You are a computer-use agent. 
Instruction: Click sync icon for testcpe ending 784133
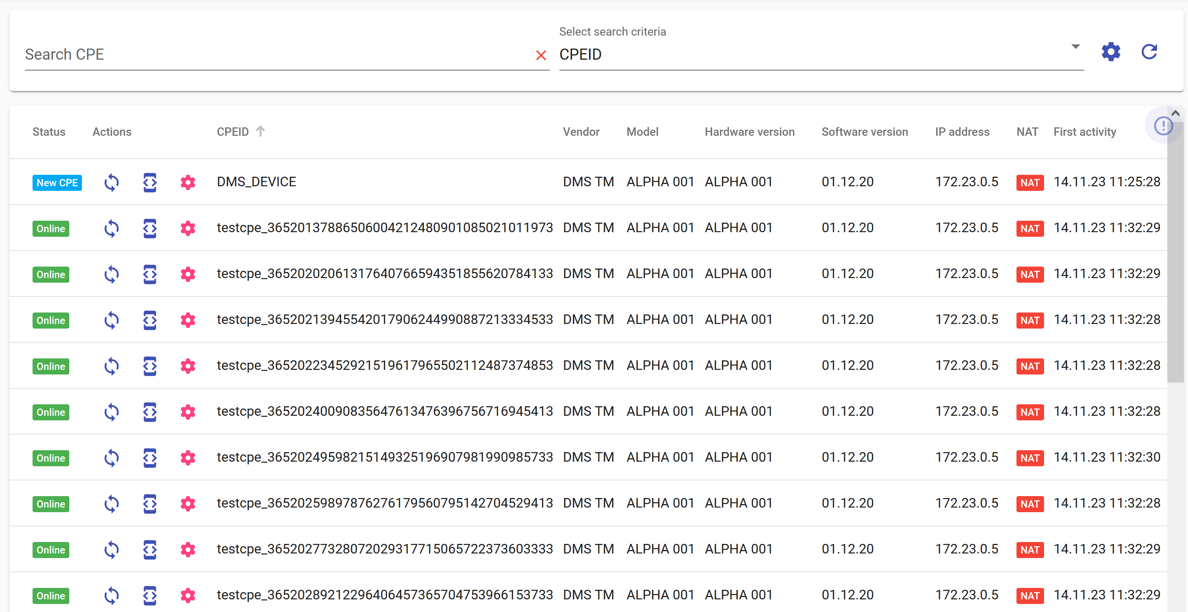(112, 275)
